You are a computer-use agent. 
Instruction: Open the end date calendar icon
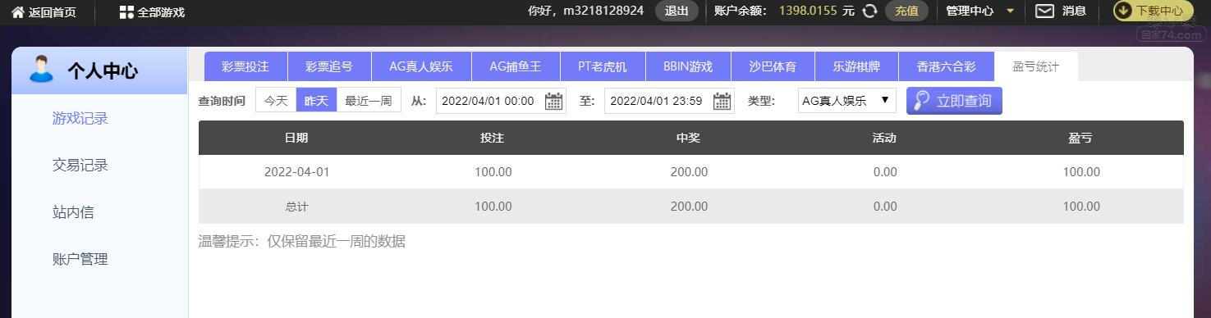(722, 101)
